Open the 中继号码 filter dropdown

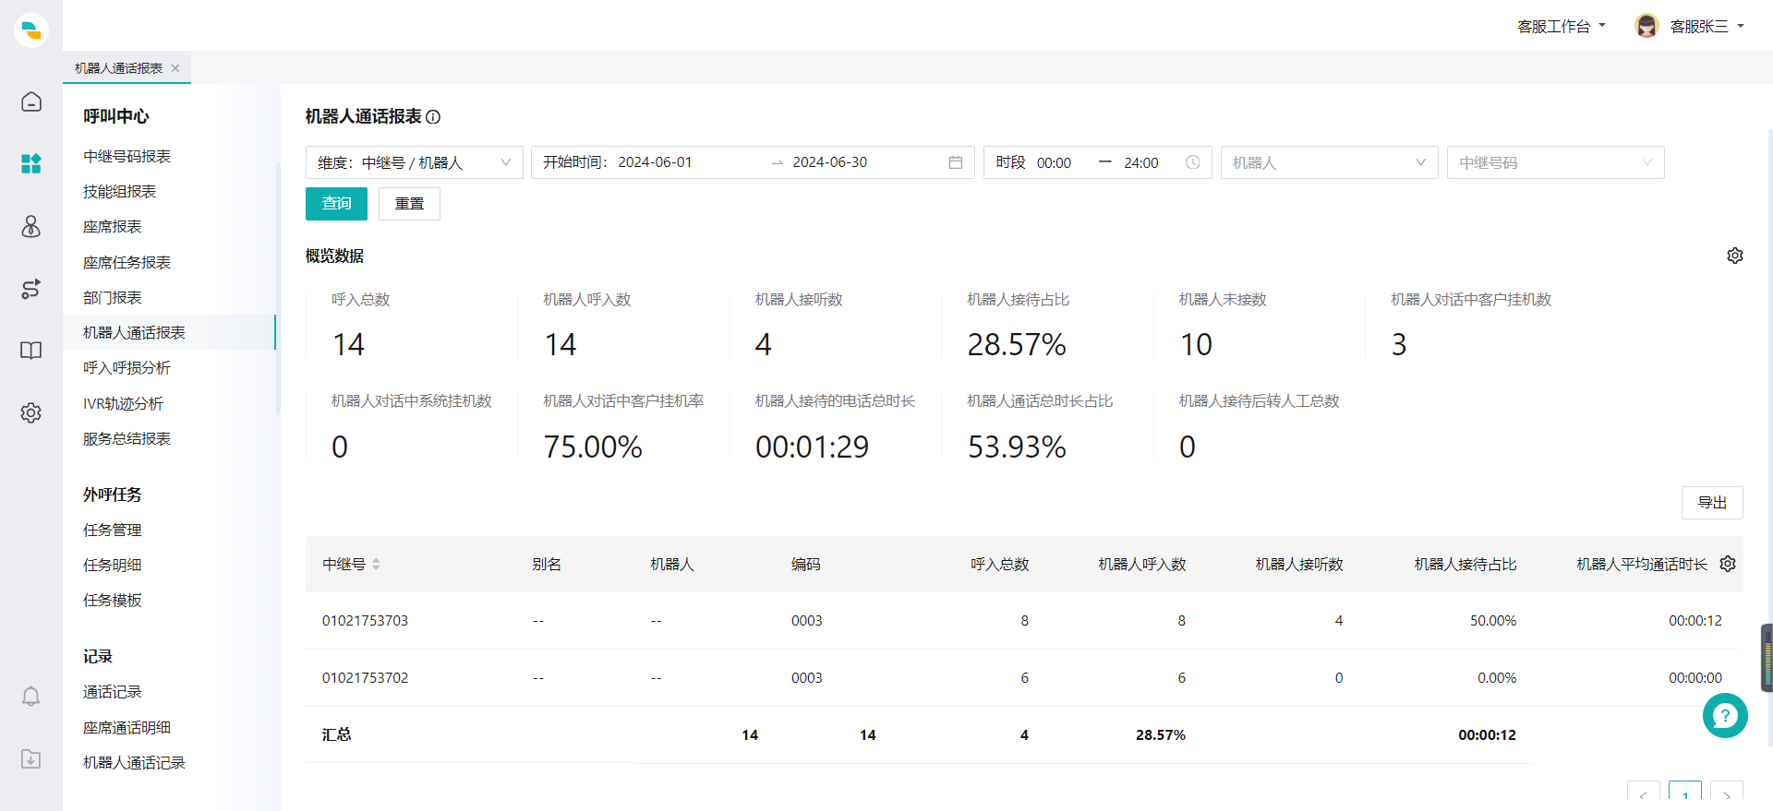coord(1556,162)
